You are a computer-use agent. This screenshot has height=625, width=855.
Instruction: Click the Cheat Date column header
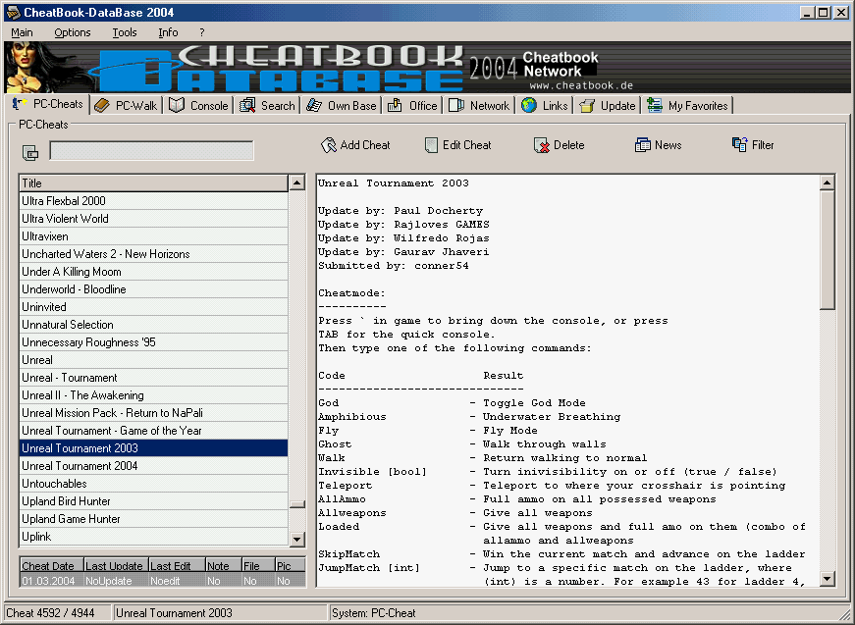pos(50,566)
